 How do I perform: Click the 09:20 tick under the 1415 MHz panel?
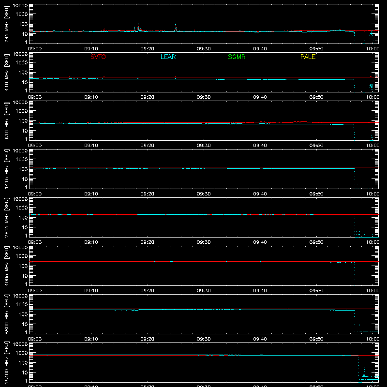coord(148,194)
